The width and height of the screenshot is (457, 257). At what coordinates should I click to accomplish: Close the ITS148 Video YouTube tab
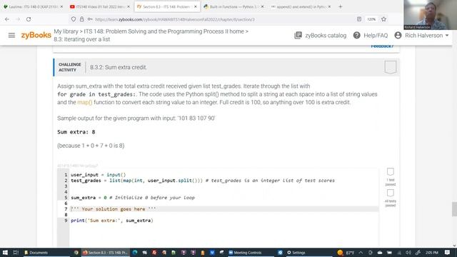click(x=129, y=6)
